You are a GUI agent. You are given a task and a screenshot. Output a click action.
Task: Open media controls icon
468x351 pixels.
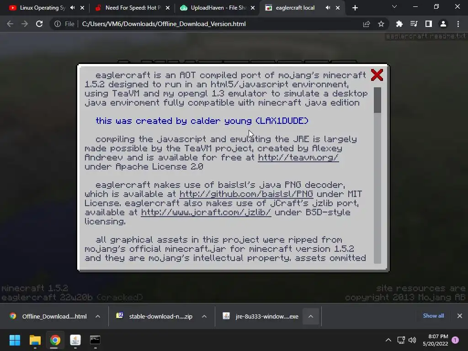tap(414, 24)
